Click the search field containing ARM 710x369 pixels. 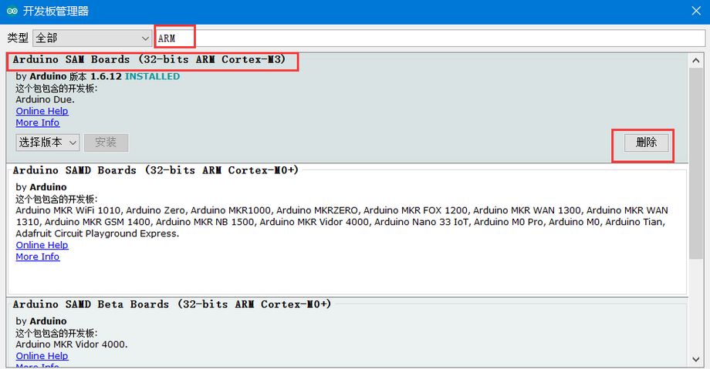(430, 39)
